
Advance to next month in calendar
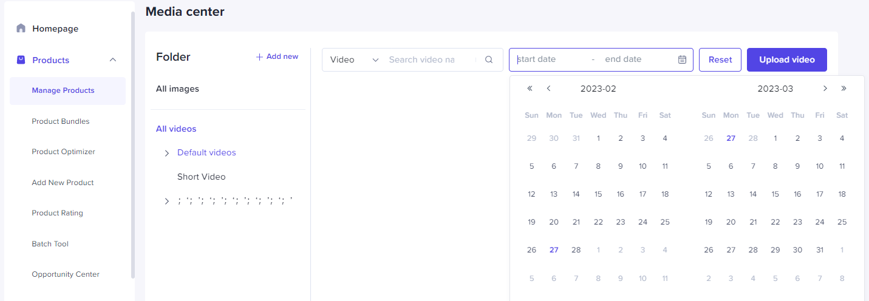[x=825, y=89]
